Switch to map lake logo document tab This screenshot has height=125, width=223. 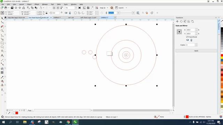(16, 18)
